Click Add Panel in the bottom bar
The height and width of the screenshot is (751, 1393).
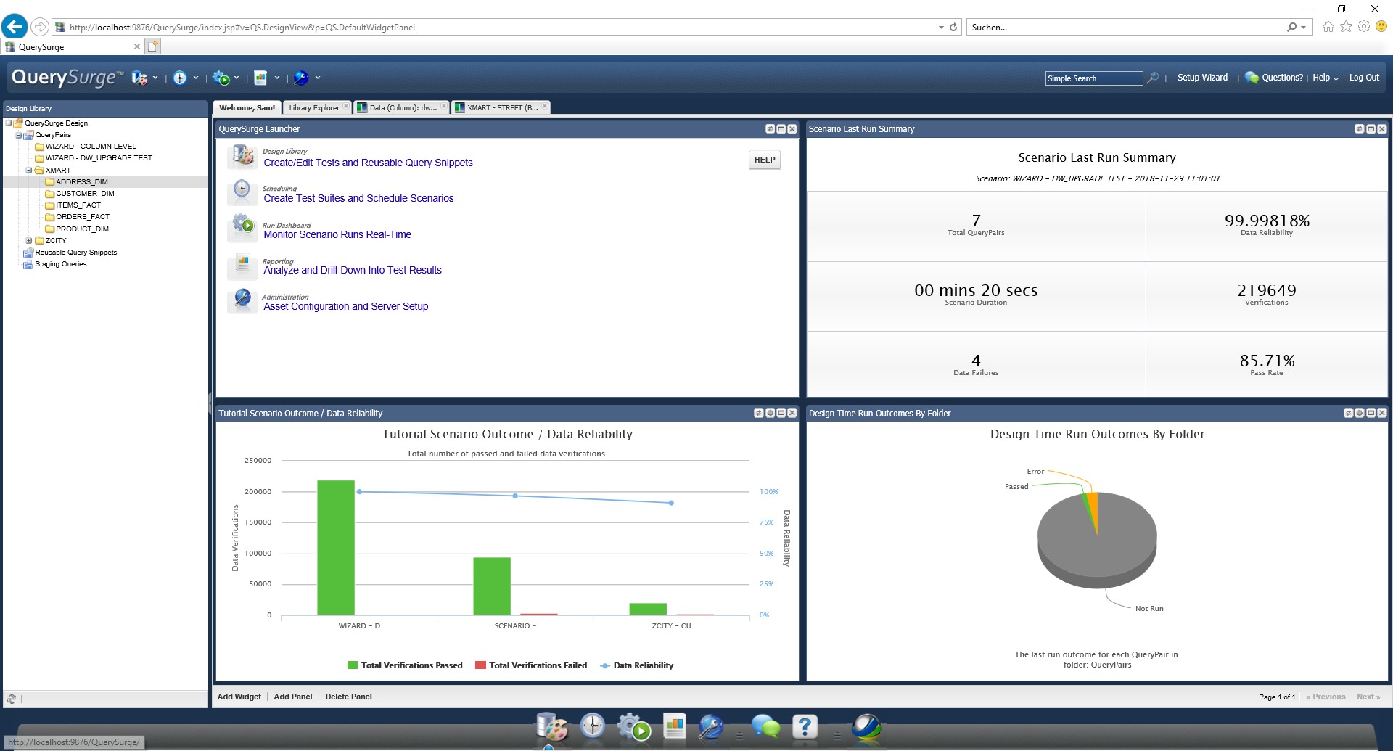pos(293,697)
